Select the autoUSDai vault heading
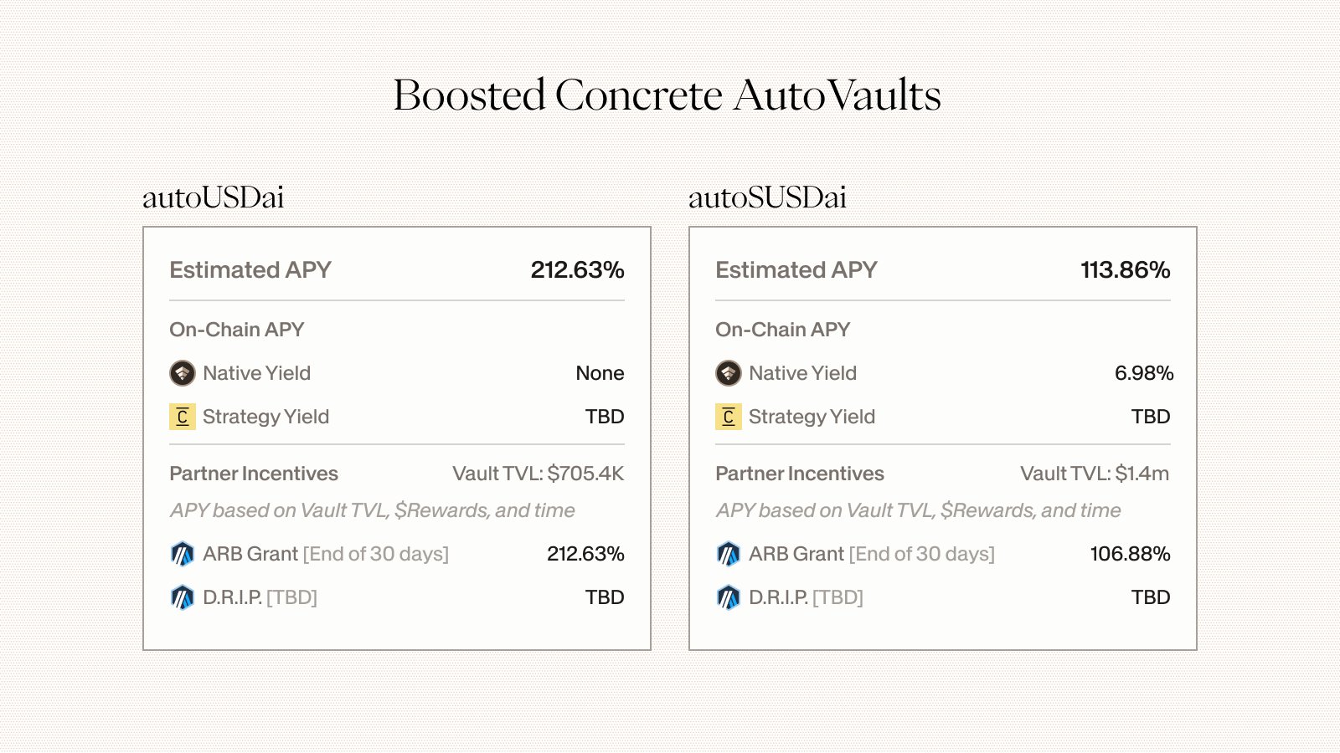The width and height of the screenshot is (1340, 753). click(214, 197)
